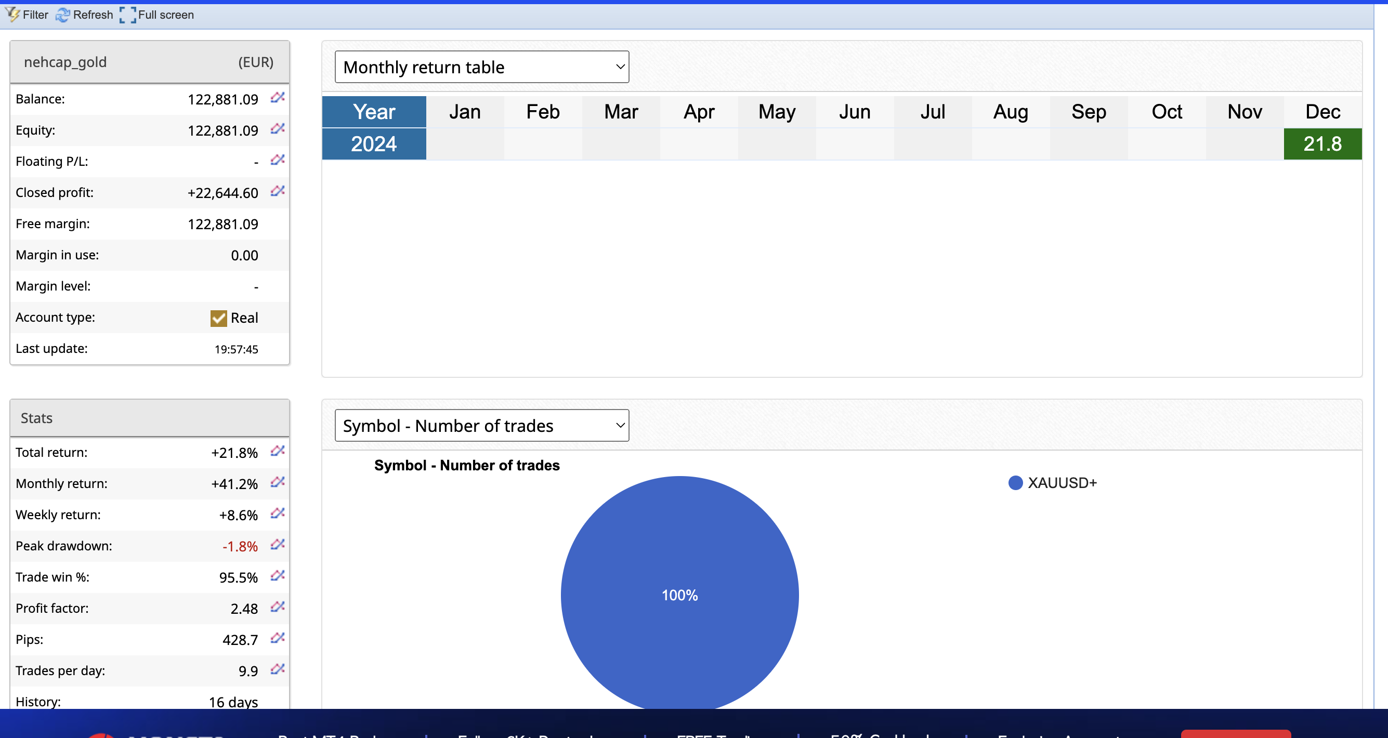Select the 2024 year row
This screenshot has height=738, width=1388.
click(x=374, y=144)
